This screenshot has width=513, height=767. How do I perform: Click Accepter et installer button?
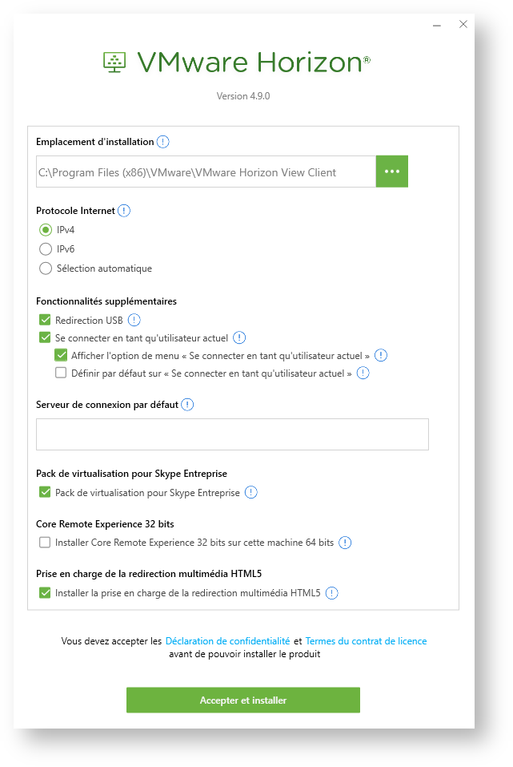pos(242,700)
